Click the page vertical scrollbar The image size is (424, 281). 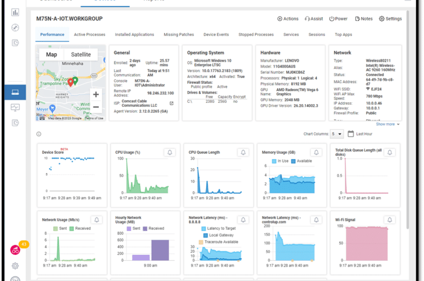point(408,119)
